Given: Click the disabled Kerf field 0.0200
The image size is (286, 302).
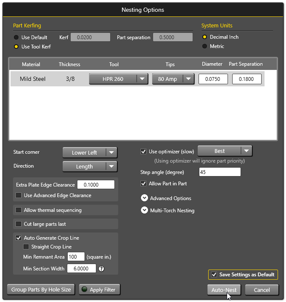Looking at the screenshot, I should coord(90,37).
